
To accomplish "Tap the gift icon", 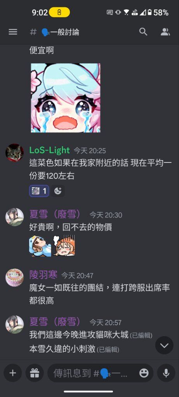I will coord(35,373).
